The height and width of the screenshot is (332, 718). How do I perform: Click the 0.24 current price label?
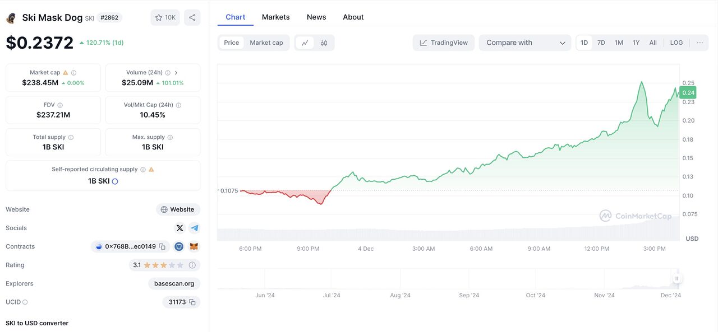pyautogui.click(x=688, y=93)
